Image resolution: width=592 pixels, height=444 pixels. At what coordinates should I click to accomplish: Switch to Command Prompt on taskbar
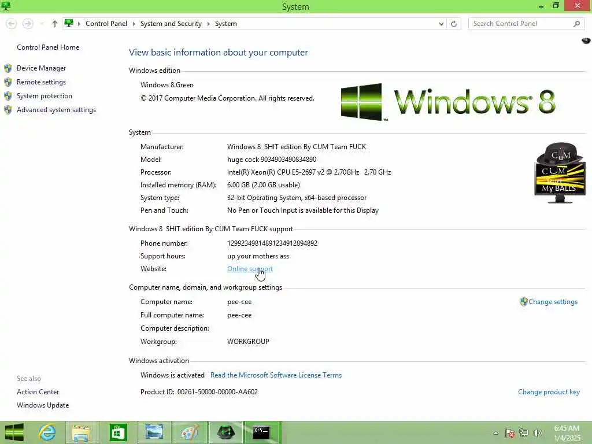(x=261, y=432)
